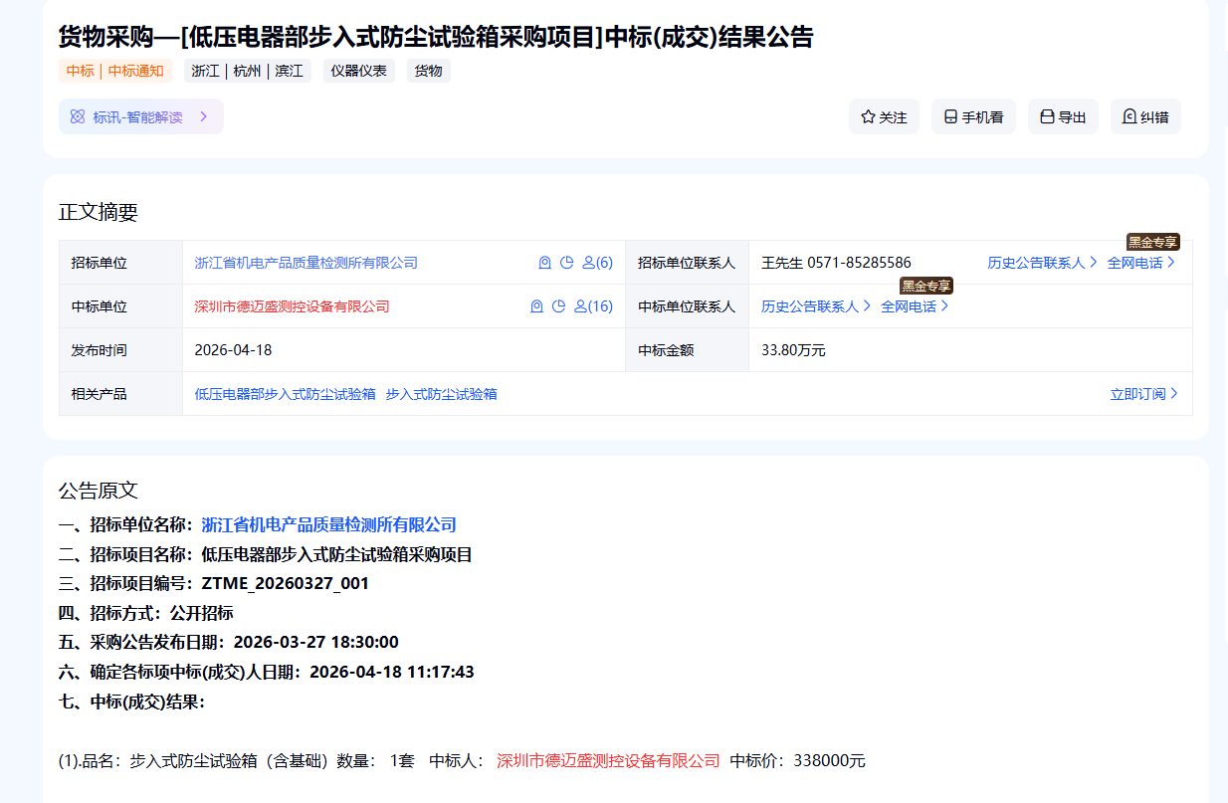Click the 相关产品 label cell
This screenshot has width=1228, height=803.
coord(121,394)
